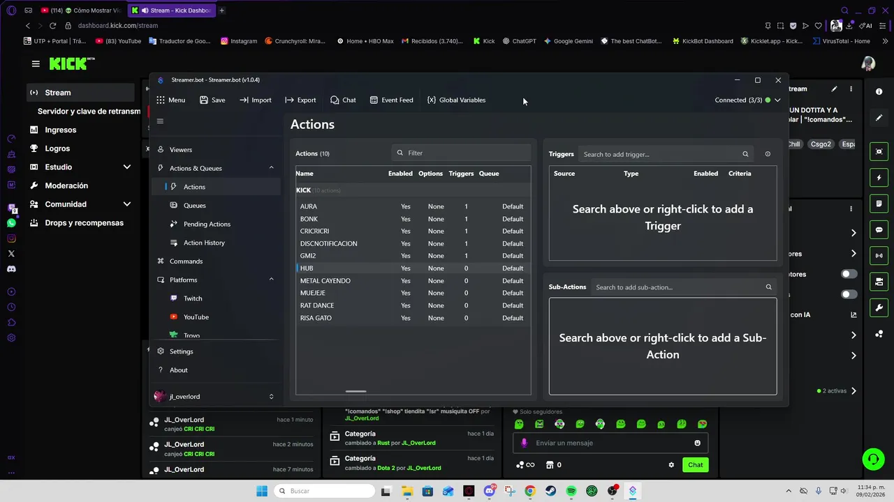Expand the Estudio menu chevron
894x502 pixels.
tap(127, 167)
